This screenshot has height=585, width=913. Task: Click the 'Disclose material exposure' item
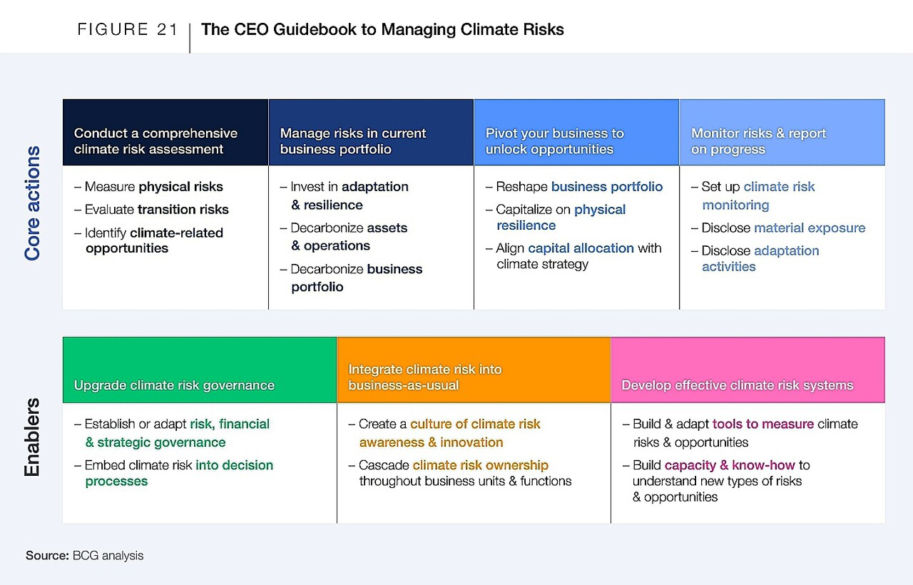pos(782,228)
